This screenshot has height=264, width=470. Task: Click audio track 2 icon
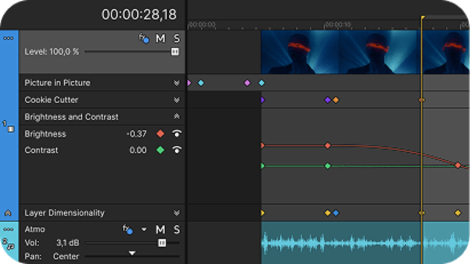pos(8,244)
